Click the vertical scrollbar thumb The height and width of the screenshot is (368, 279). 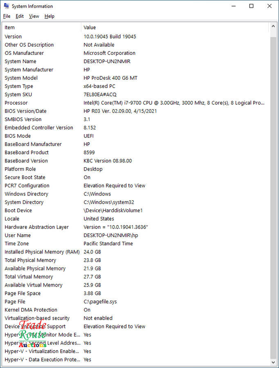point(273,196)
